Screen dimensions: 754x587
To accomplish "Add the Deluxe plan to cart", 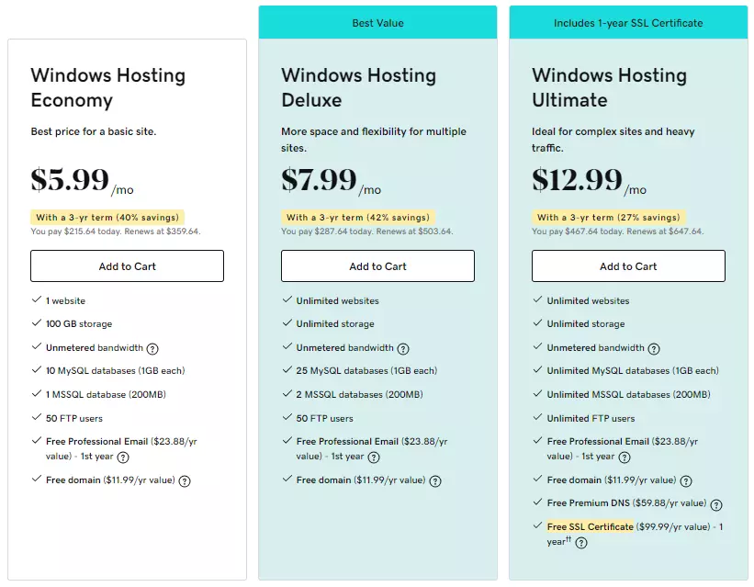I will click(377, 265).
